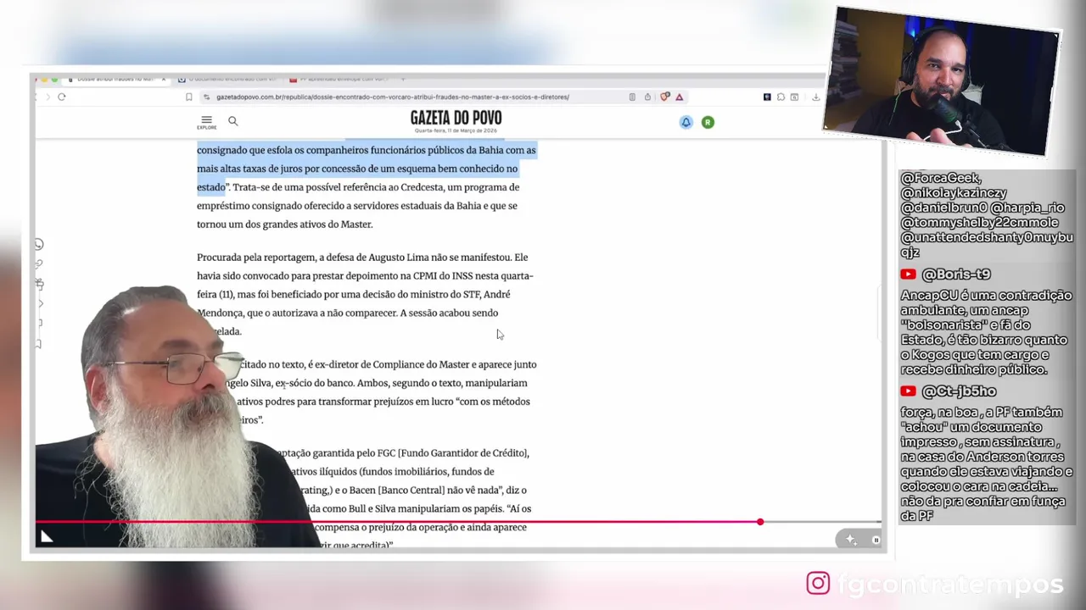
Task: Open the green R profile avatar
Action: point(708,122)
